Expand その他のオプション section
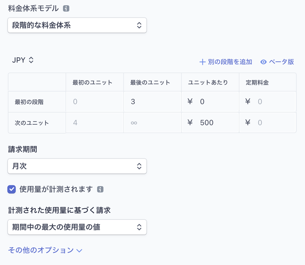305x265 pixels. coord(45,250)
